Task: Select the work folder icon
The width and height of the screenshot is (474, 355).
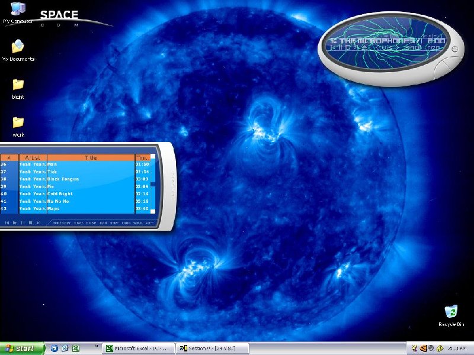Action: tap(18, 127)
